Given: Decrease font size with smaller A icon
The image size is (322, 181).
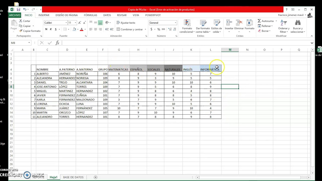Looking at the screenshot, I should point(84,23).
